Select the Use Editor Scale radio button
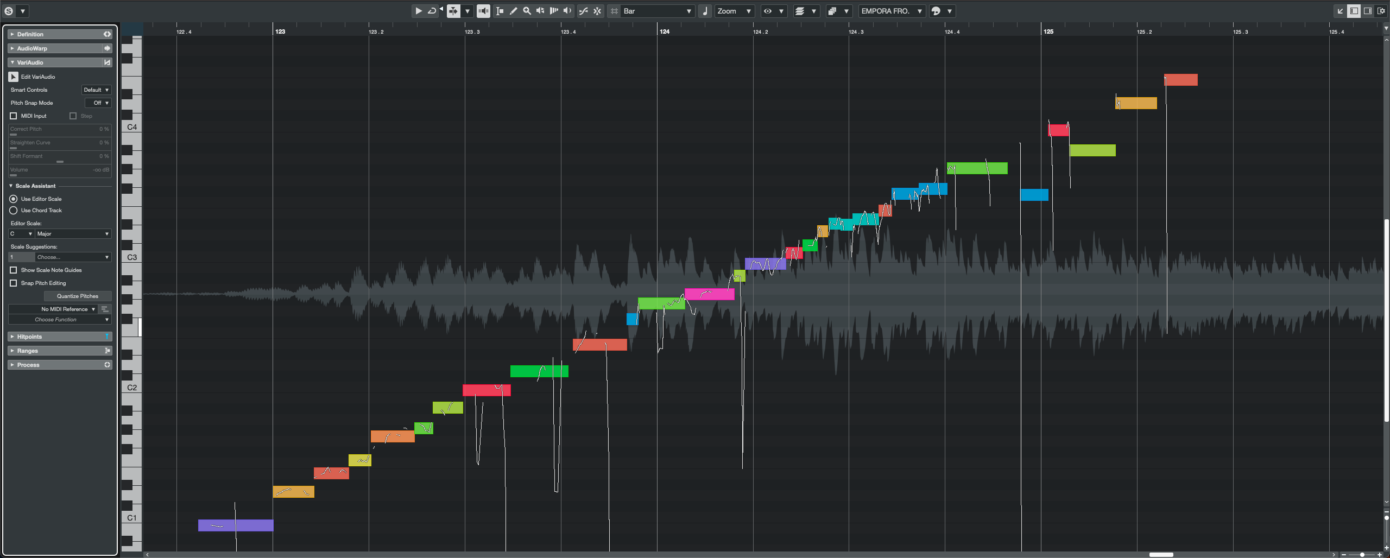The image size is (1390, 558). pos(14,199)
